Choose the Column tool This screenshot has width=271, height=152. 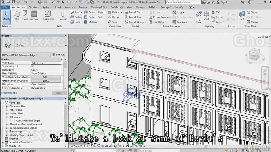(x=63, y=16)
